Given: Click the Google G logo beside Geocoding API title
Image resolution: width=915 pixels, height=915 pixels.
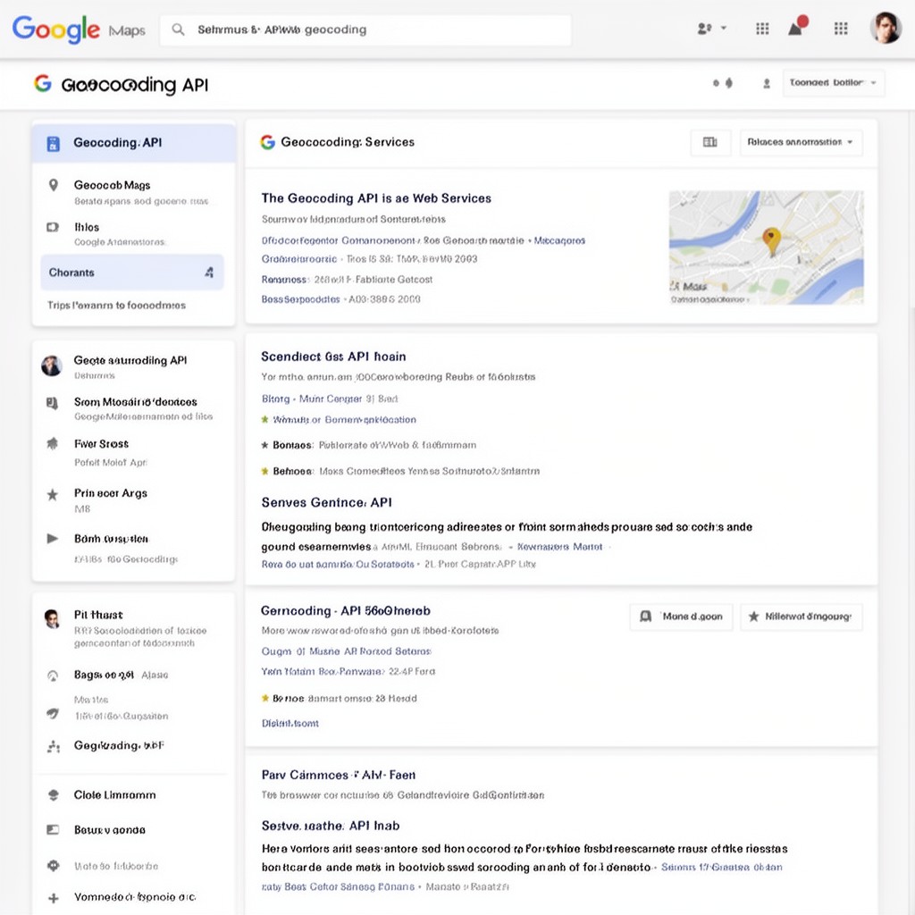Looking at the screenshot, I should click(43, 83).
